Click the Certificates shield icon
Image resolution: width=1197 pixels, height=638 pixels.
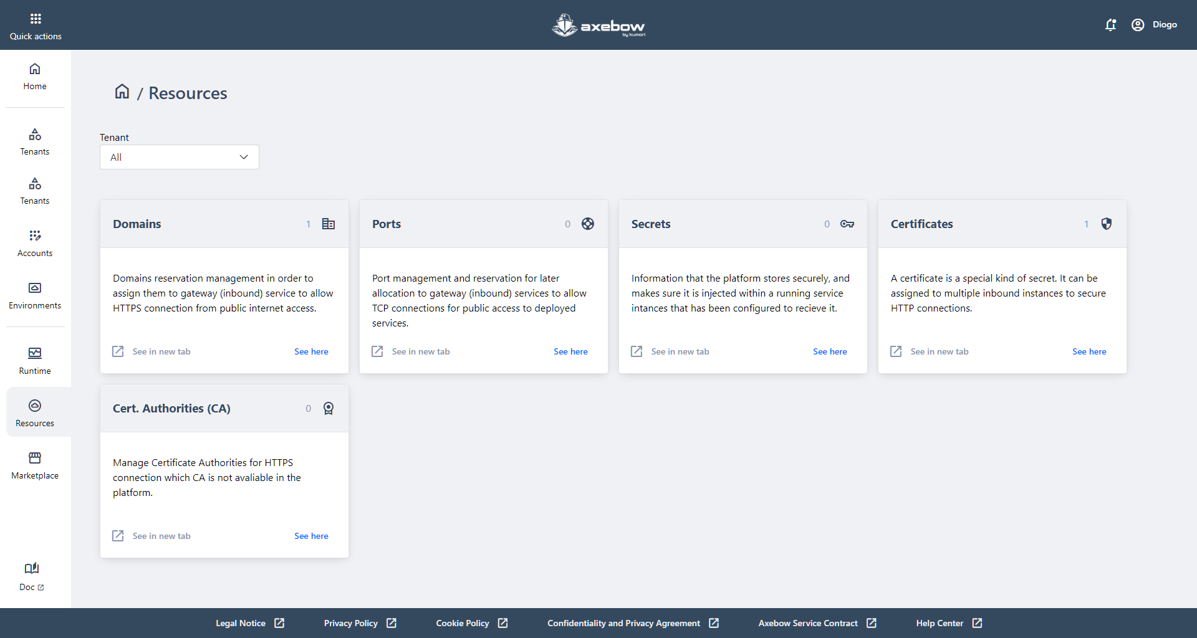click(1106, 224)
